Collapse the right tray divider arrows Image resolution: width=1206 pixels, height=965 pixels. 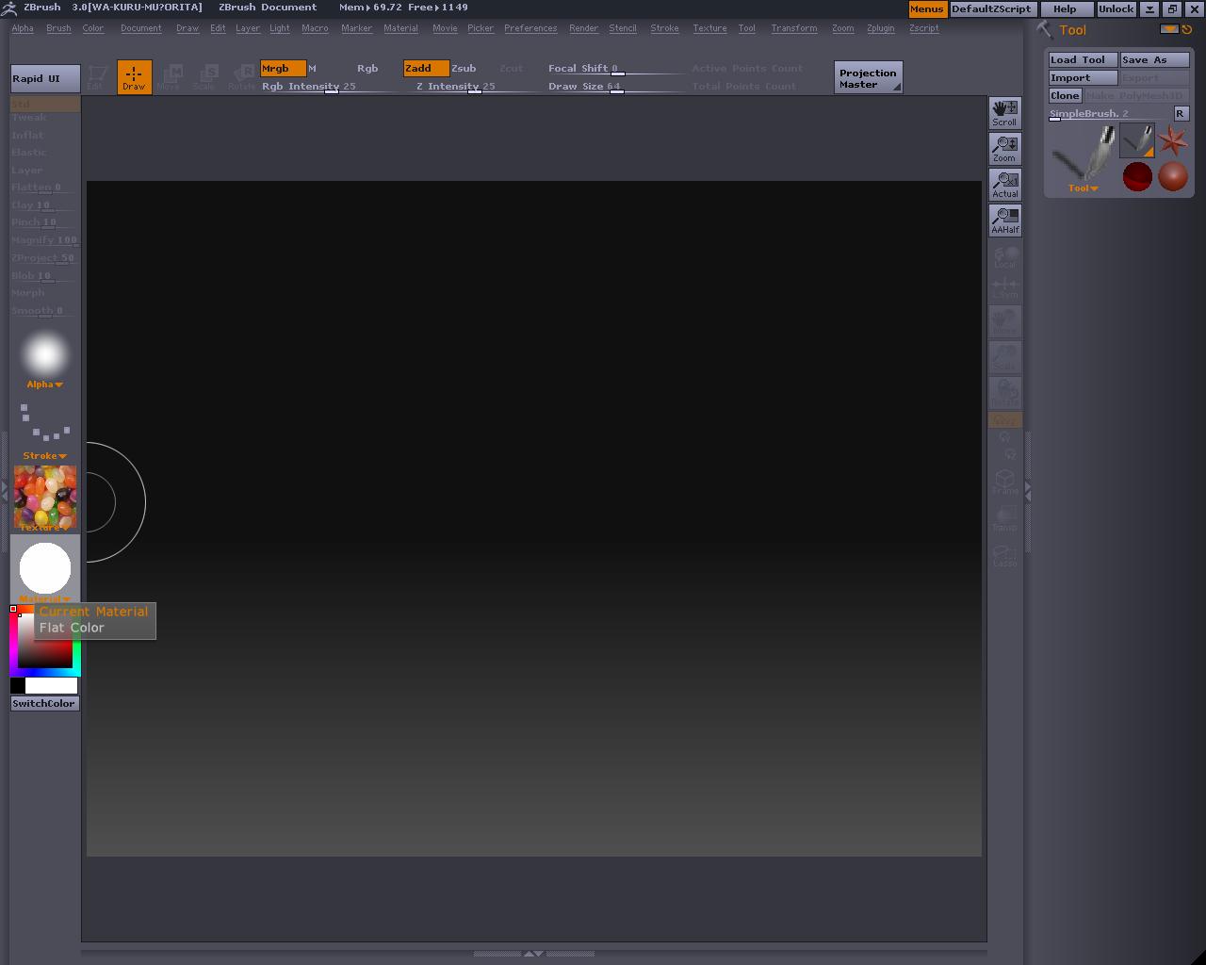coord(1028,490)
